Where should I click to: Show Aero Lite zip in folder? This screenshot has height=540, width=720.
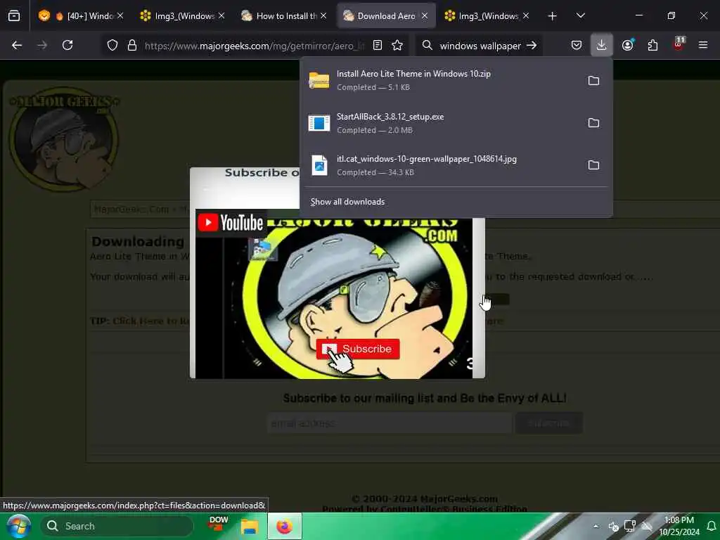[x=593, y=81]
